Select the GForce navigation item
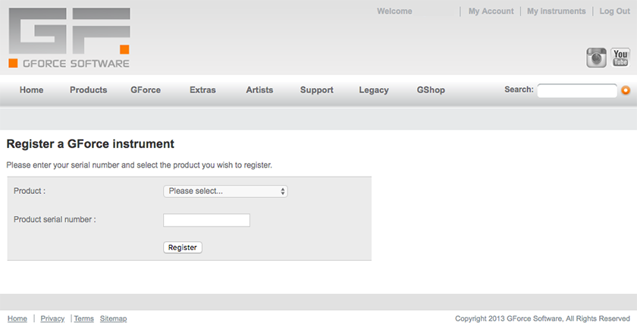637x329 pixels. [145, 89]
